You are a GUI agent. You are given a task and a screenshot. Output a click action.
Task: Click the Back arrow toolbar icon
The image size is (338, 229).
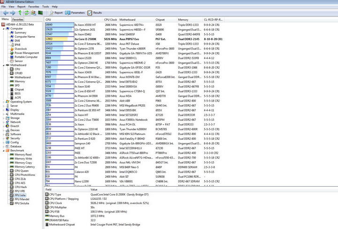[6, 13]
